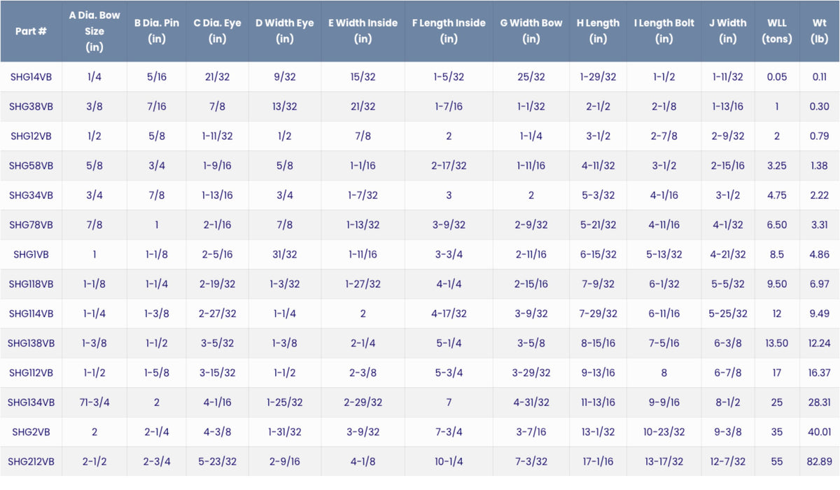Screen dimensions: 840x490
Task: Open part number SHG14VB
Action: pos(31,77)
